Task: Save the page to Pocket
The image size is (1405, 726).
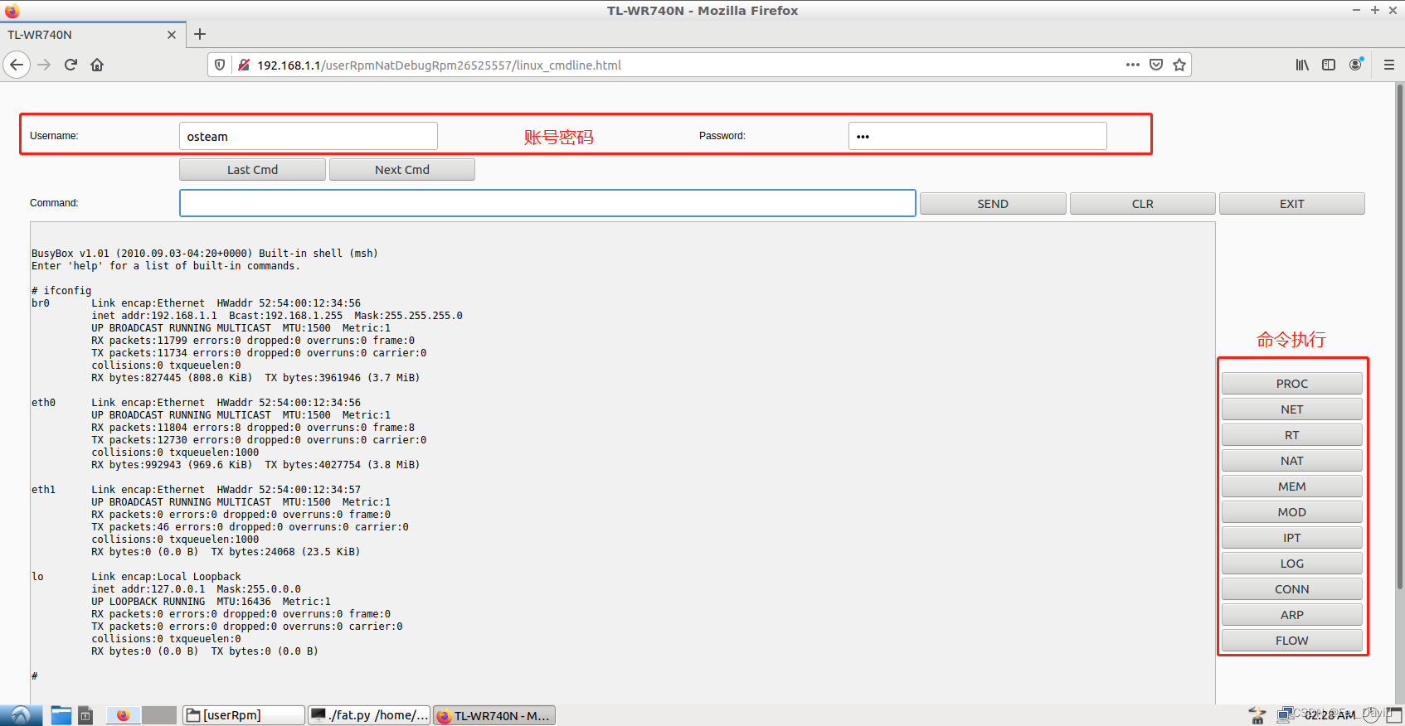Action: click(1156, 65)
